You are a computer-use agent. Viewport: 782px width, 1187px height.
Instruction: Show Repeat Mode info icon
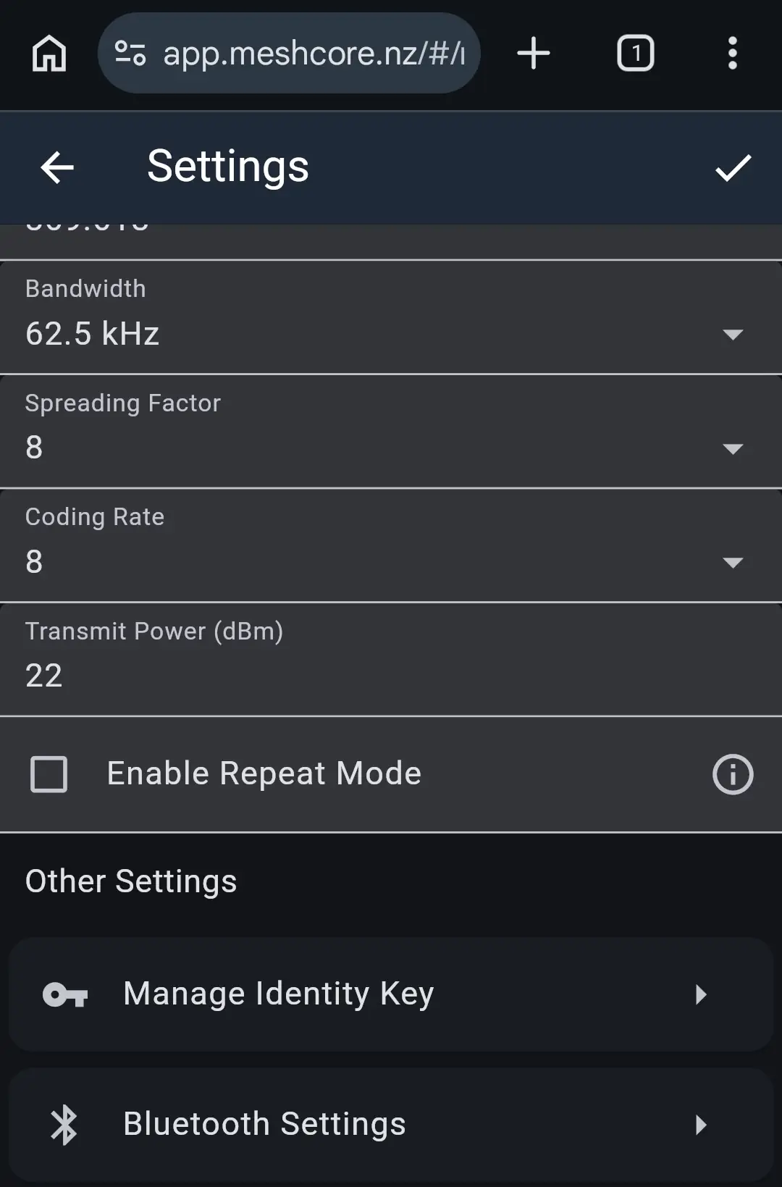click(733, 774)
